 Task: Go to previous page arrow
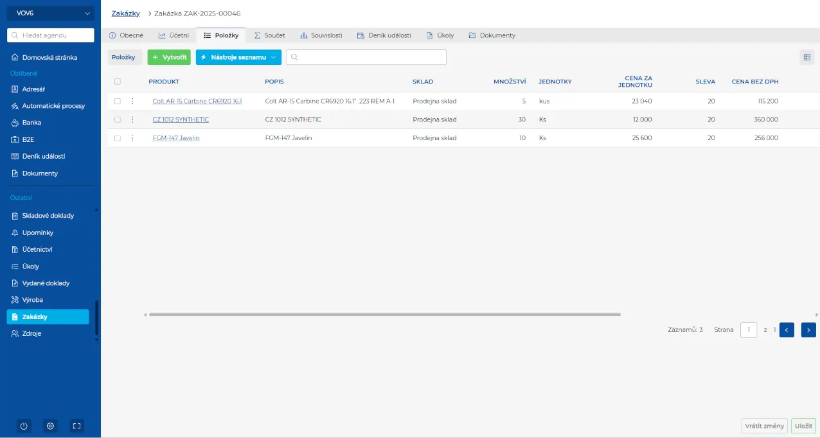[x=787, y=330]
